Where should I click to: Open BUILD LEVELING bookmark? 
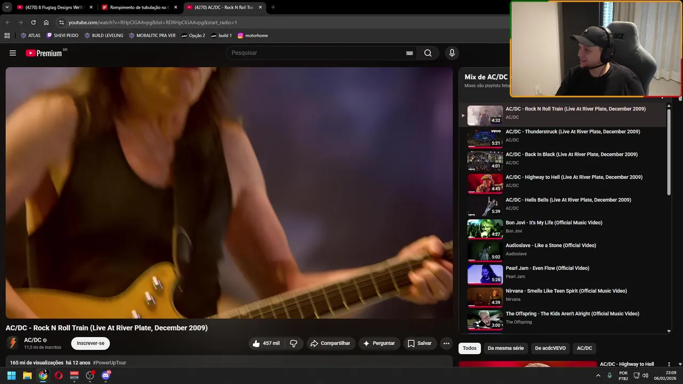[x=104, y=36]
